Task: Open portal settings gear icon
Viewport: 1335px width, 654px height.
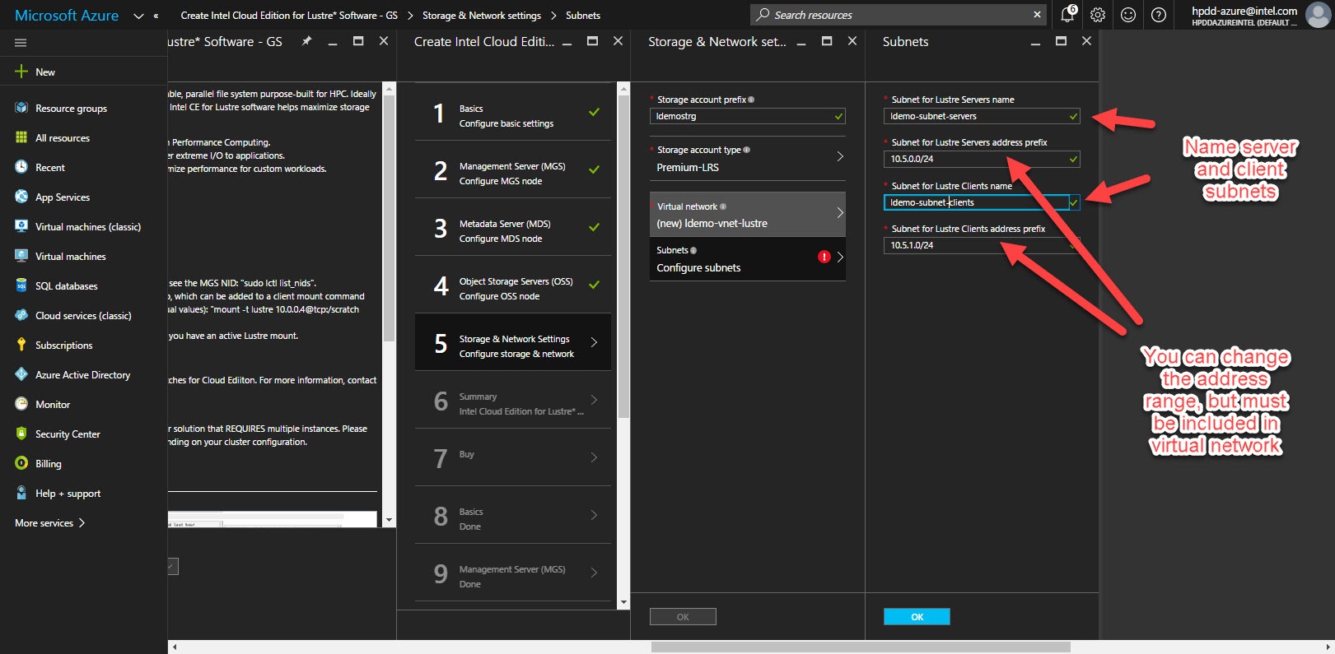Action: coord(1098,15)
